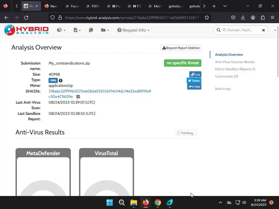
Task: Click the Firefox View icon in the tab bar
Action: pyautogui.click(x=5, y=6)
